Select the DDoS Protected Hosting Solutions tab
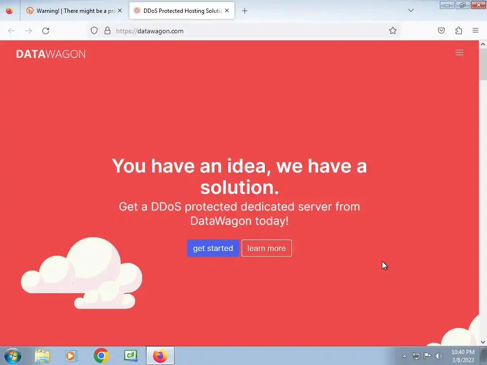 tap(182, 11)
